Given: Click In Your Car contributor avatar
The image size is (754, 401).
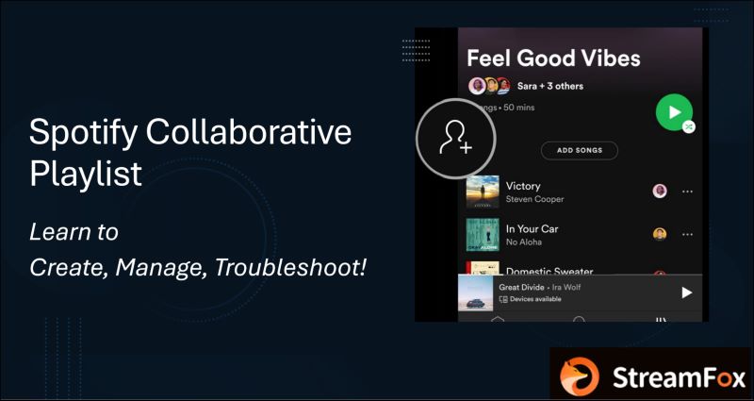Looking at the screenshot, I should pyautogui.click(x=660, y=234).
